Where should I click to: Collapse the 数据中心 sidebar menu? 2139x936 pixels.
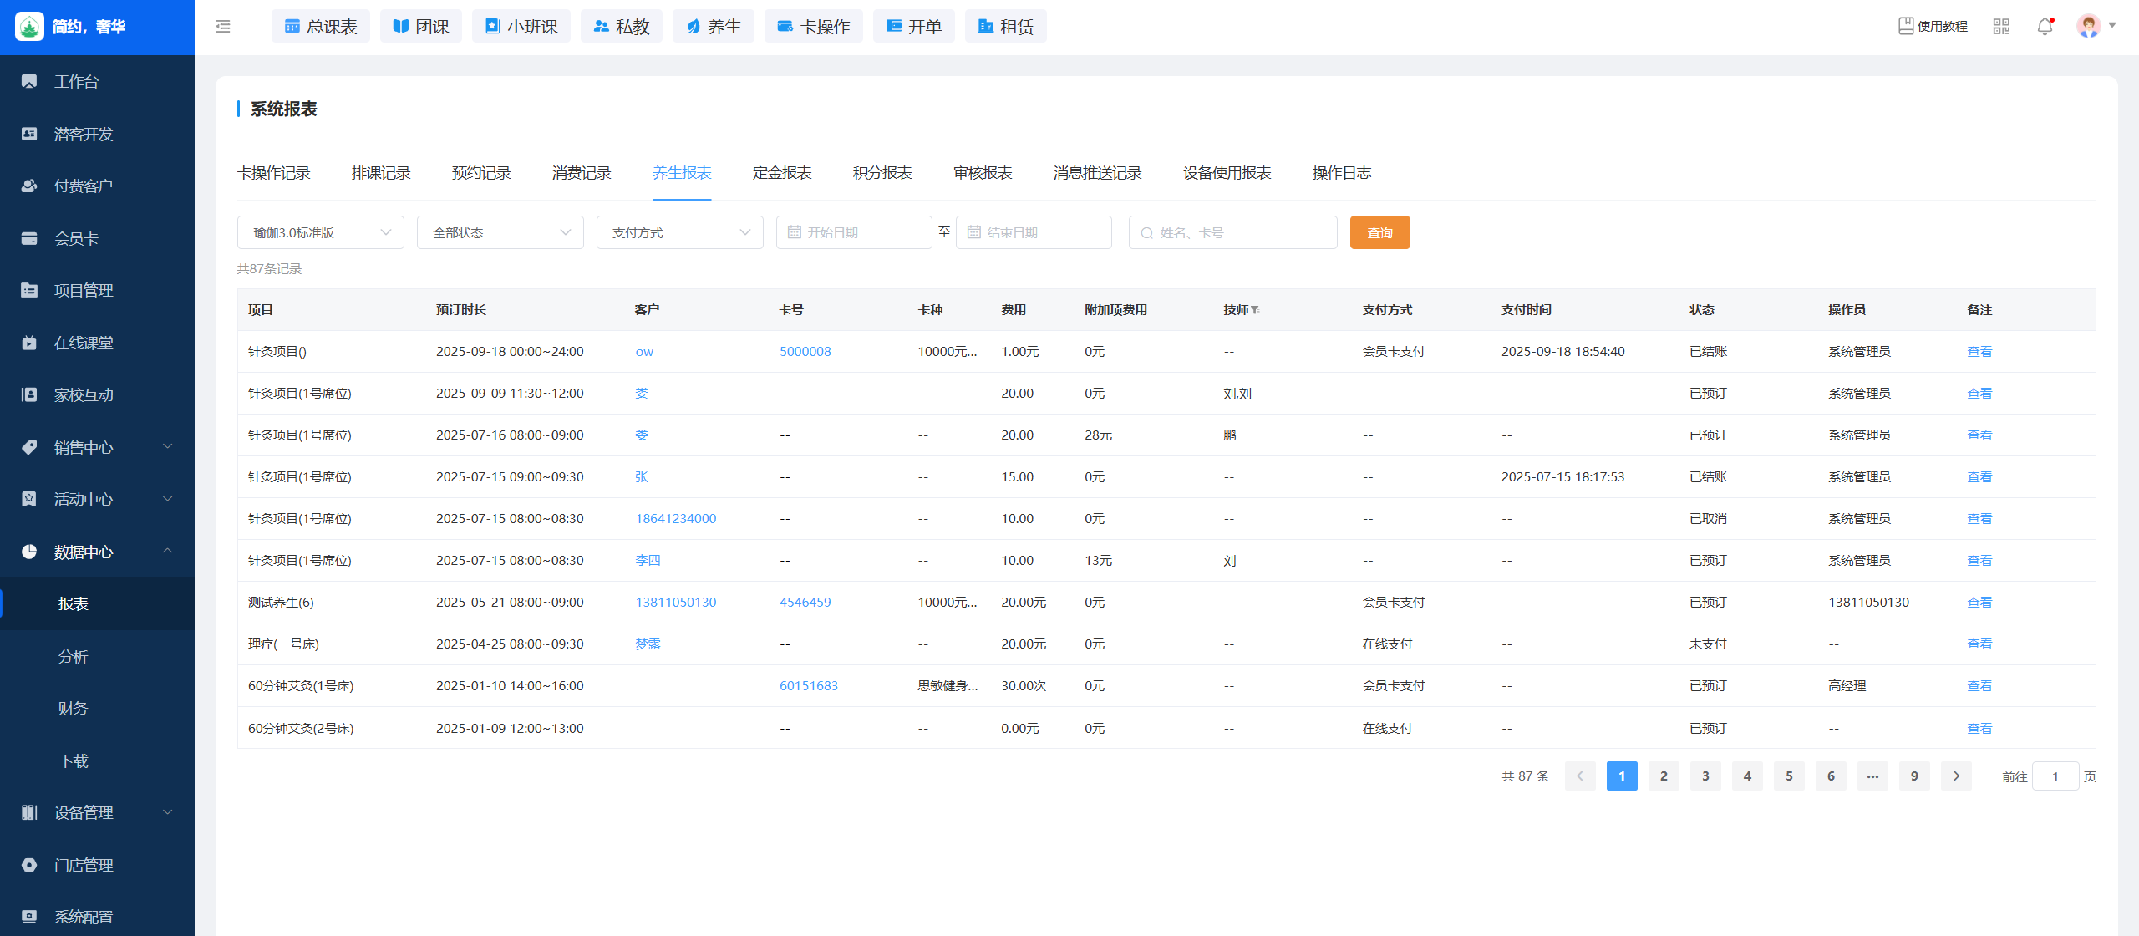(97, 552)
